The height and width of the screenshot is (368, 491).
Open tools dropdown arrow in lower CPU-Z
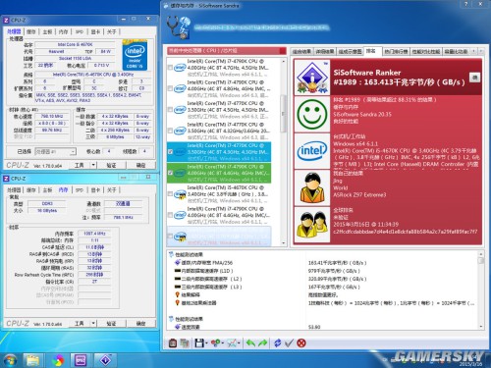tap(93, 323)
